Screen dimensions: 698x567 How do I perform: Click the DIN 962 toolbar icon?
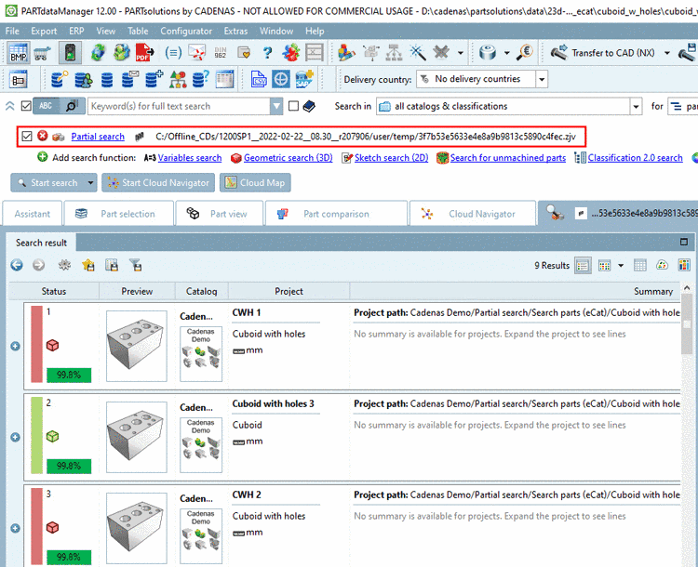coord(221,53)
